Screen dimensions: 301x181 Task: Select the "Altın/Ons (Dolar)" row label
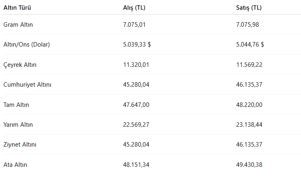coord(27,45)
